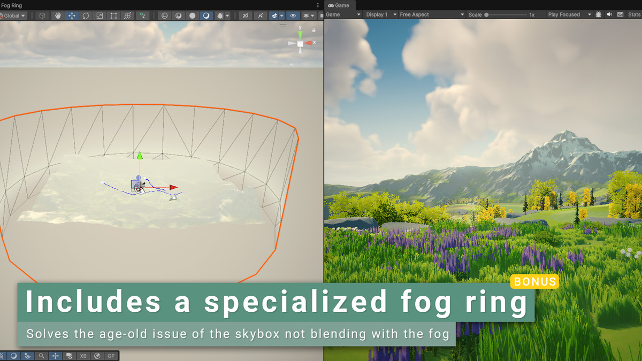This screenshot has height=361, width=642.
Task: Click the scene debug draw mode bug icon
Action: 220,16
